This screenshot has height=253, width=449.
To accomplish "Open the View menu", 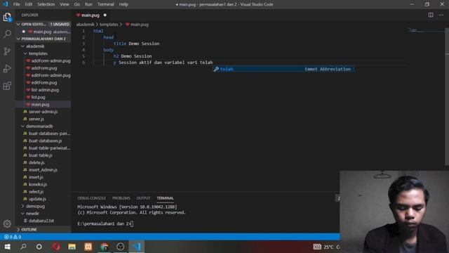I will pyautogui.click(x=65, y=4).
